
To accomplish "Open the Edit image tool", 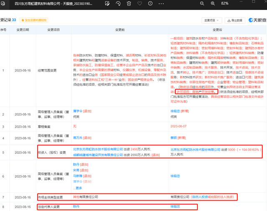I will 107,3.
